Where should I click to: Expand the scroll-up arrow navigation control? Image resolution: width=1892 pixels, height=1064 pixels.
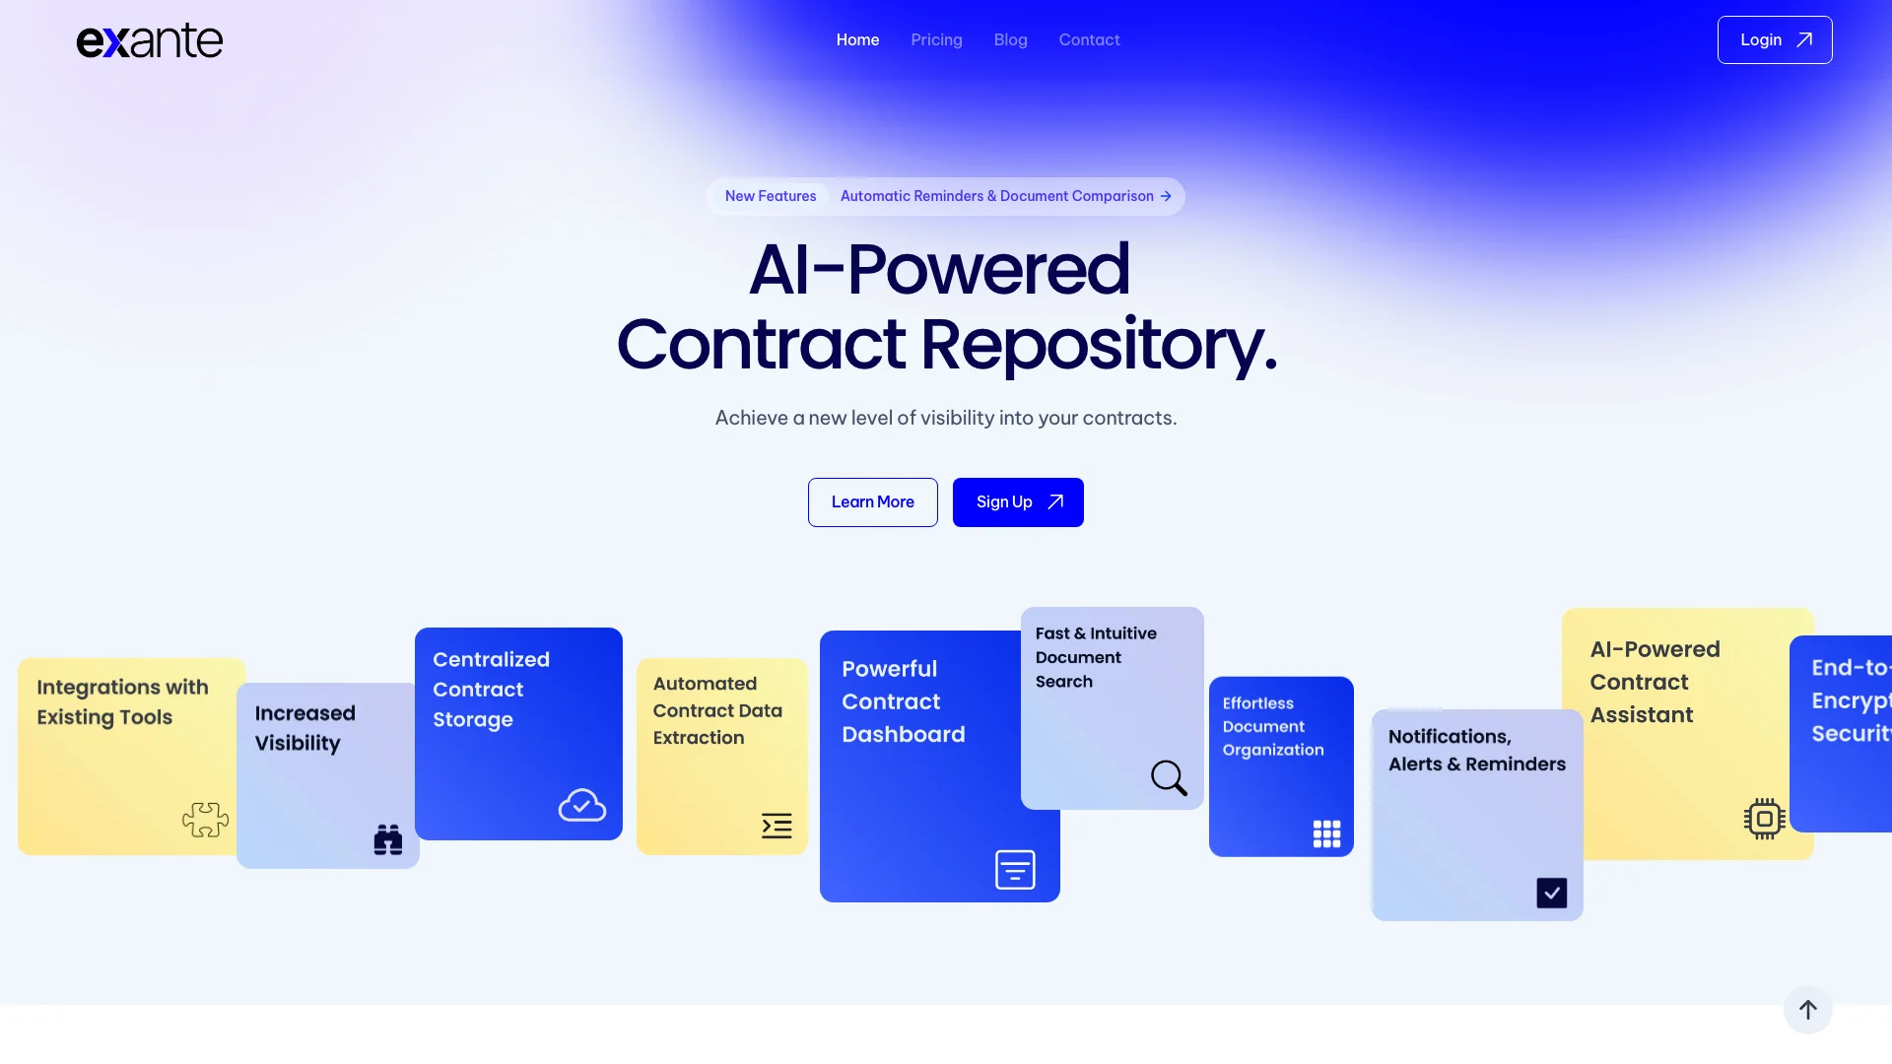tap(1807, 1010)
